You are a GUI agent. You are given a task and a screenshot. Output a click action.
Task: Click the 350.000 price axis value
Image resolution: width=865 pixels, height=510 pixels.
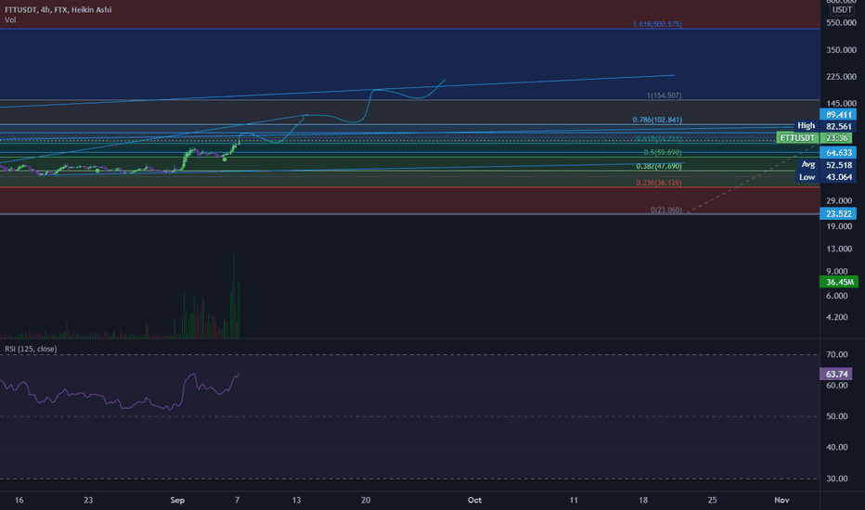click(841, 50)
